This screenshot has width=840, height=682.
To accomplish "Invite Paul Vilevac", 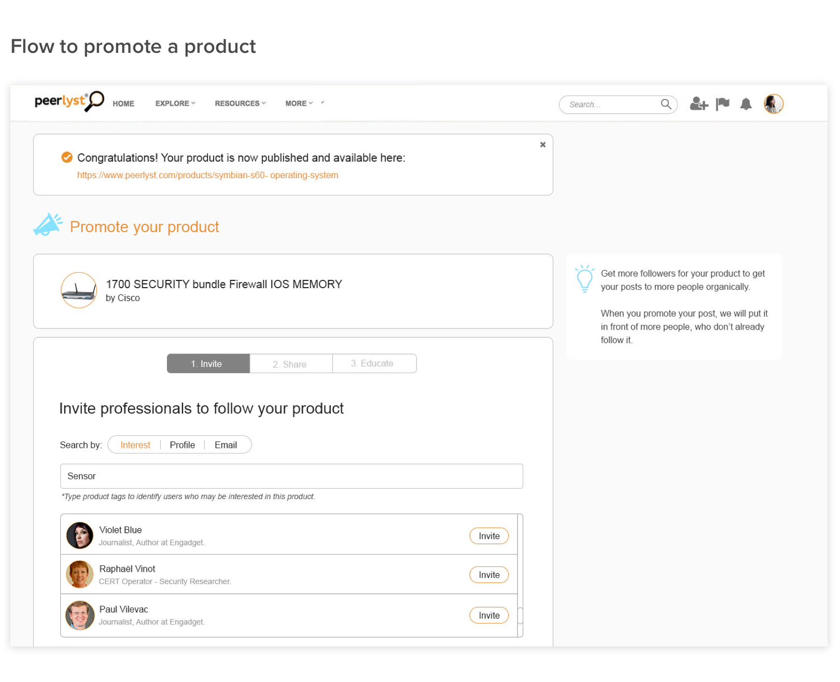I will 489,615.
